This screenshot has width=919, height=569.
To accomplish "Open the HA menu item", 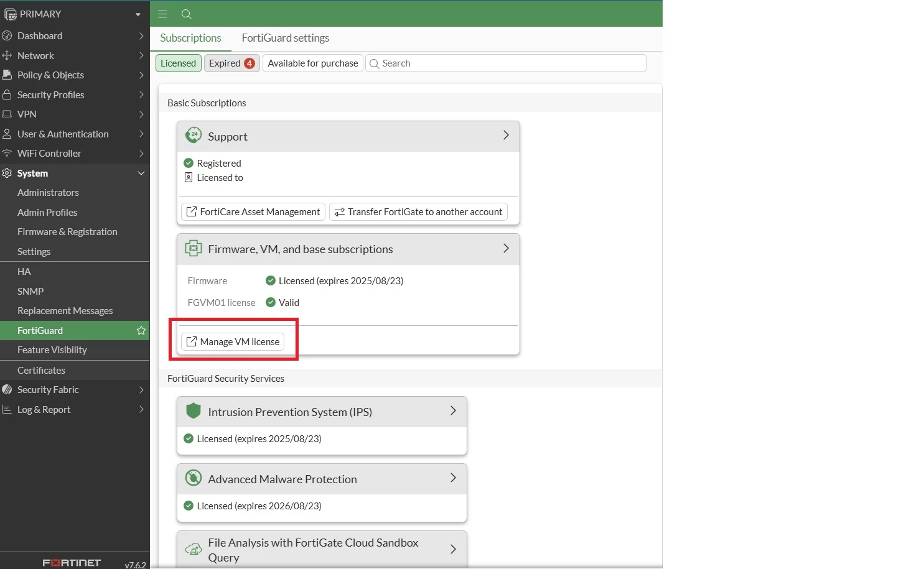I will coord(24,271).
